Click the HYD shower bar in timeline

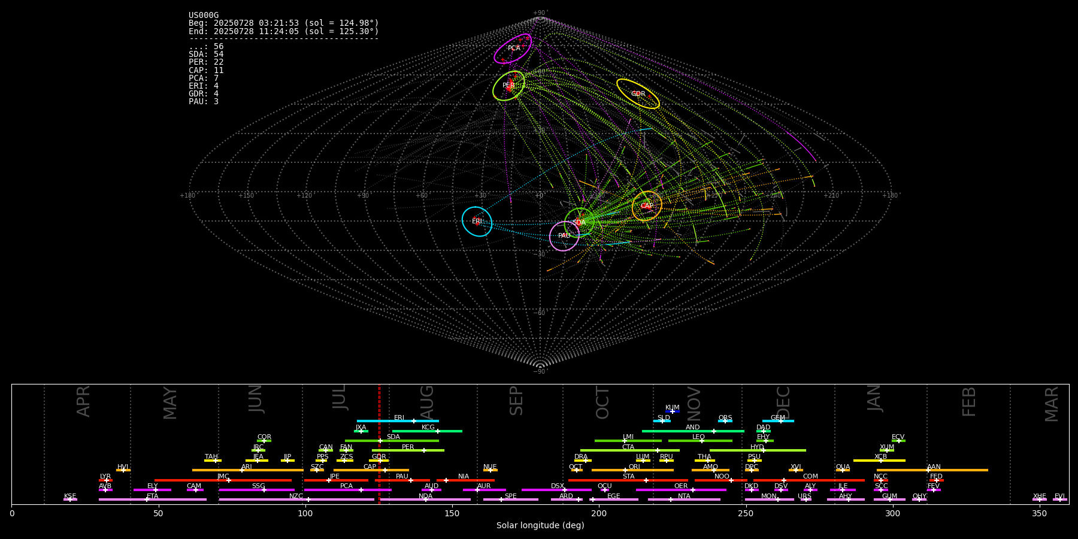point(758,450)
